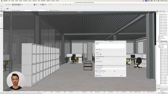Open the Wi-Fi status menu
Viewport: 168px width, 94px height.
[154, 1]
